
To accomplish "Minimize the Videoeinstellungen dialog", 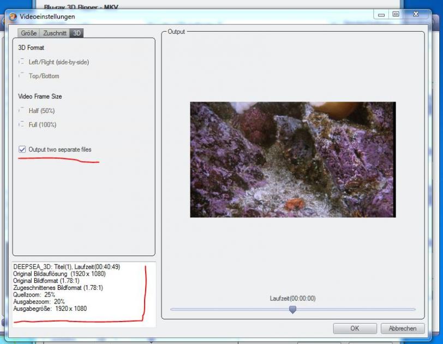I will click(x=381, y=14).
